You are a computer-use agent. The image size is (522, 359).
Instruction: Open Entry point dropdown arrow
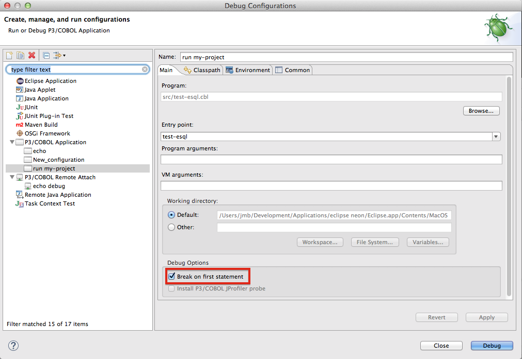click(x=496, y=136)
